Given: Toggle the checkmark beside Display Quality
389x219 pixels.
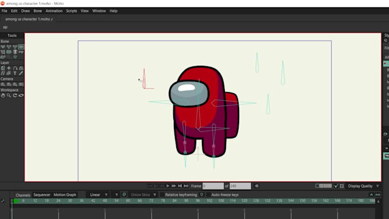Looking at the screenshot, I should (x=336, y=186).
